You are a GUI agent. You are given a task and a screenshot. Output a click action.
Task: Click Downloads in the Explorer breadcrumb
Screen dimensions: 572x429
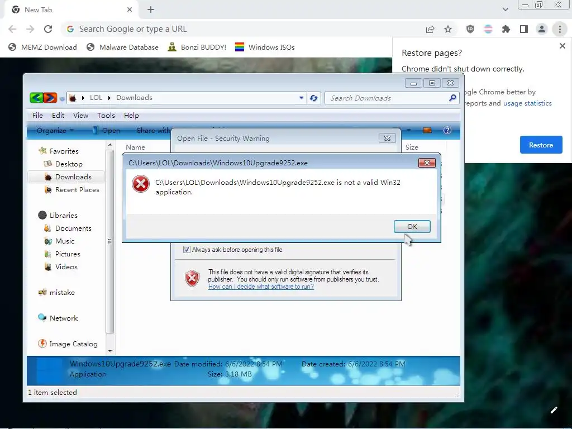(134, 98)
